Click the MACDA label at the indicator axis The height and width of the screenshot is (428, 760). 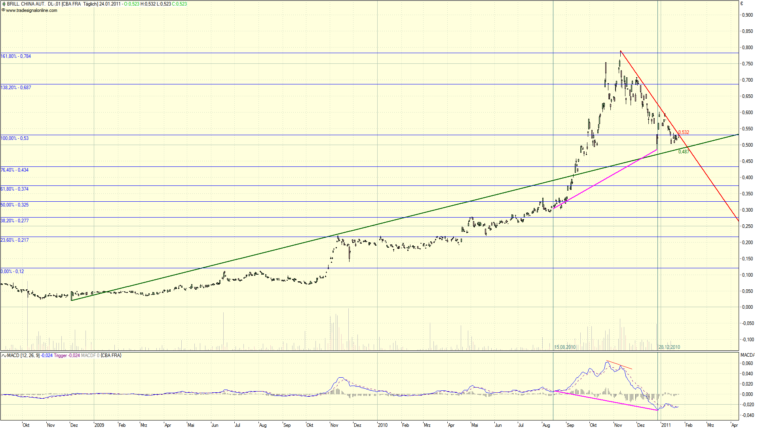751,355
